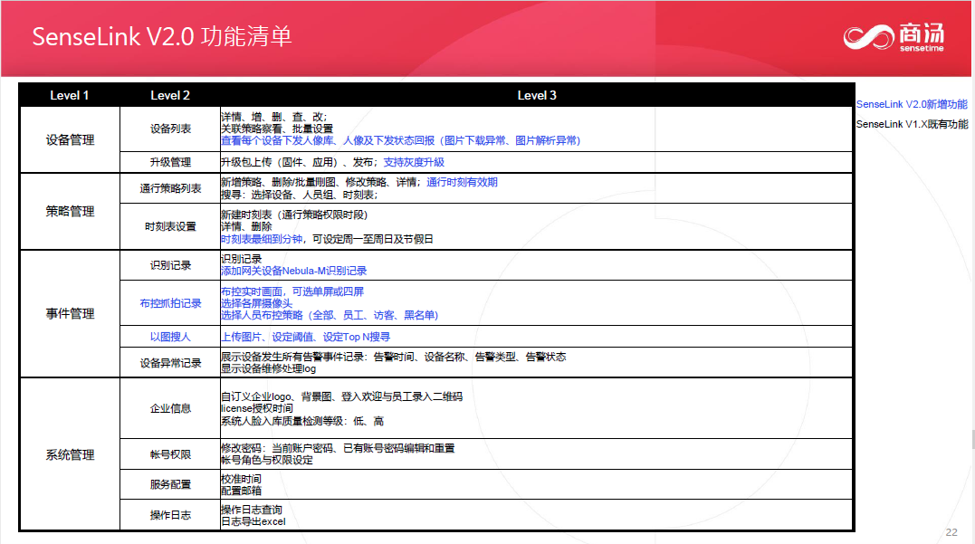The image size is (975, 544).
Task: Click the blue text 通行时刻有效期
Action: [462, 182]
